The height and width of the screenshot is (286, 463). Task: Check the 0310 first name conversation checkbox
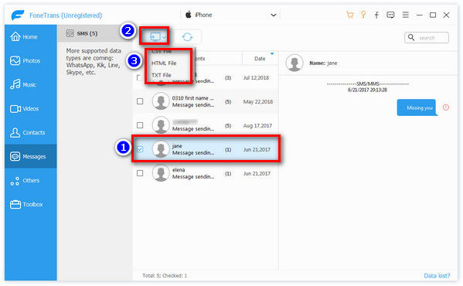140,101
